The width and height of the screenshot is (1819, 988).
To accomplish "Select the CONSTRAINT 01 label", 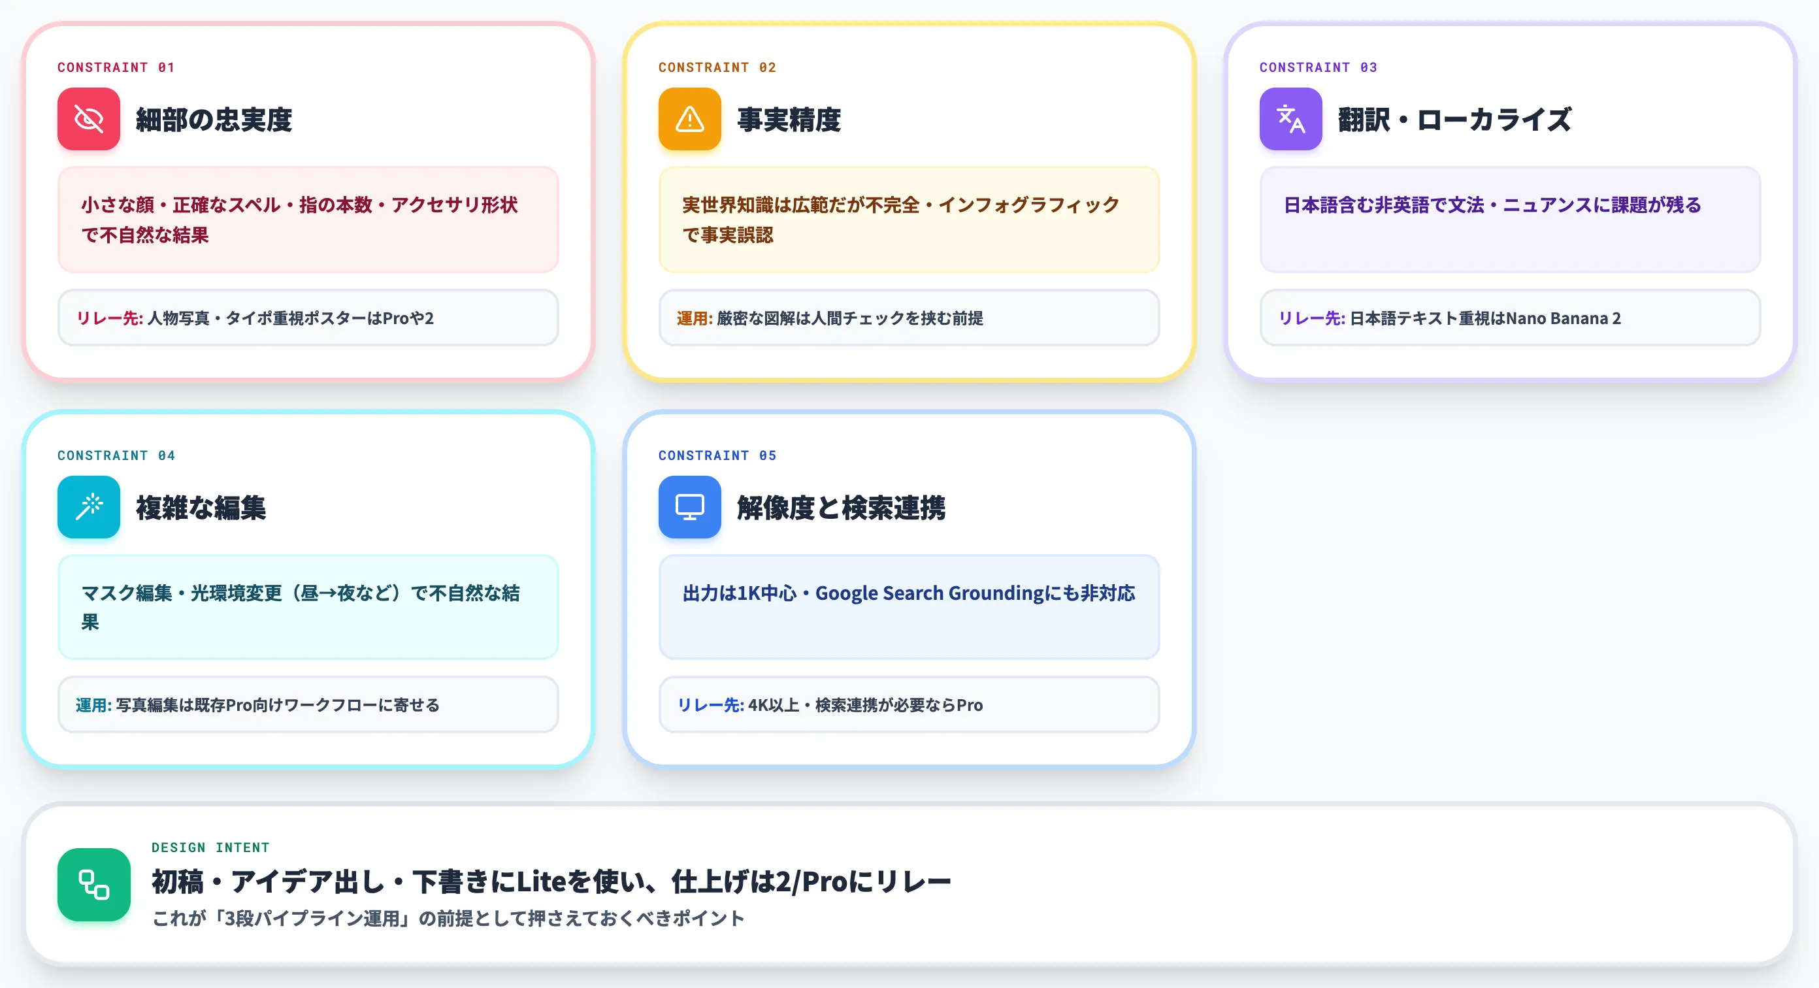I will [116, 67].
